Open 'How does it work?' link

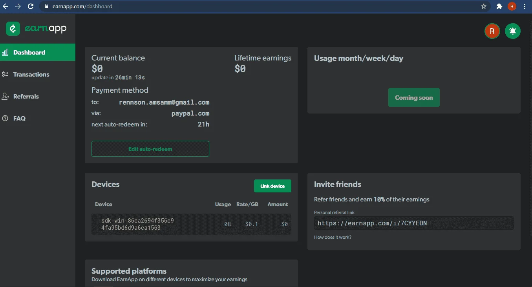[333, 237]
